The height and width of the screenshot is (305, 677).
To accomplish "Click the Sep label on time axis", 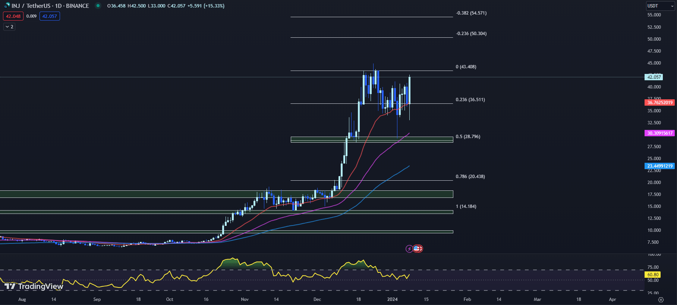I will coord(97,299).
